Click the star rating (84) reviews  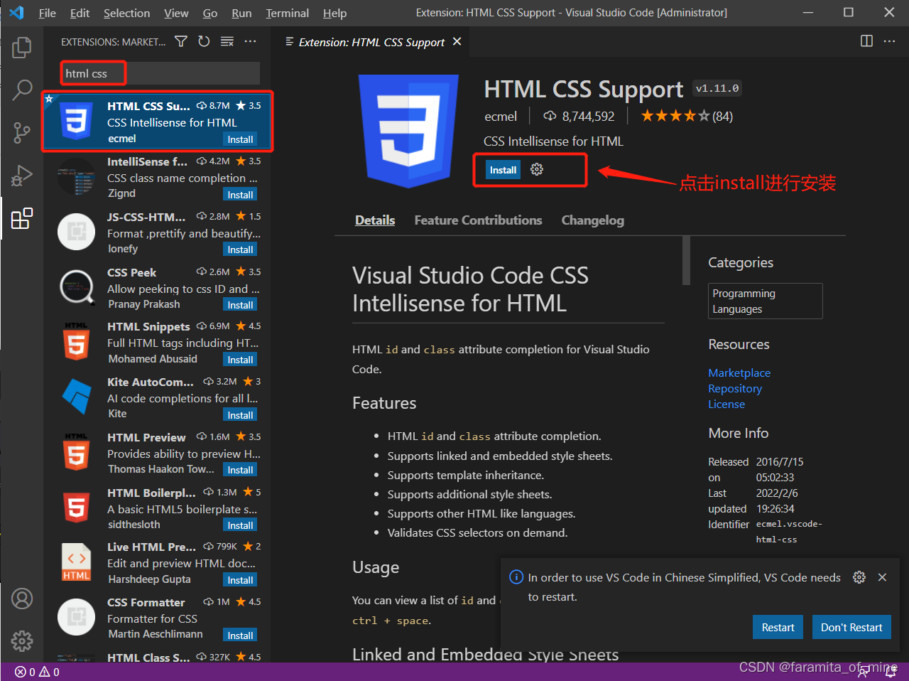(687, 116)
